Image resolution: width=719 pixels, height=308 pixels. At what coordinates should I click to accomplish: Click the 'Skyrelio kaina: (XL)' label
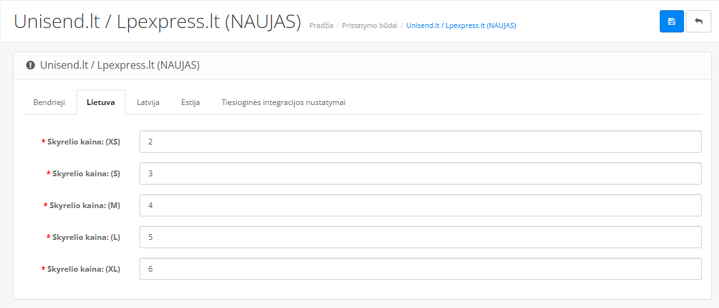click(83, 269)
